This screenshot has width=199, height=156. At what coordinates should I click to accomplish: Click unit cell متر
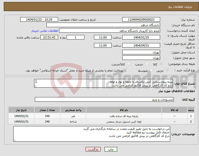point(73,116)
